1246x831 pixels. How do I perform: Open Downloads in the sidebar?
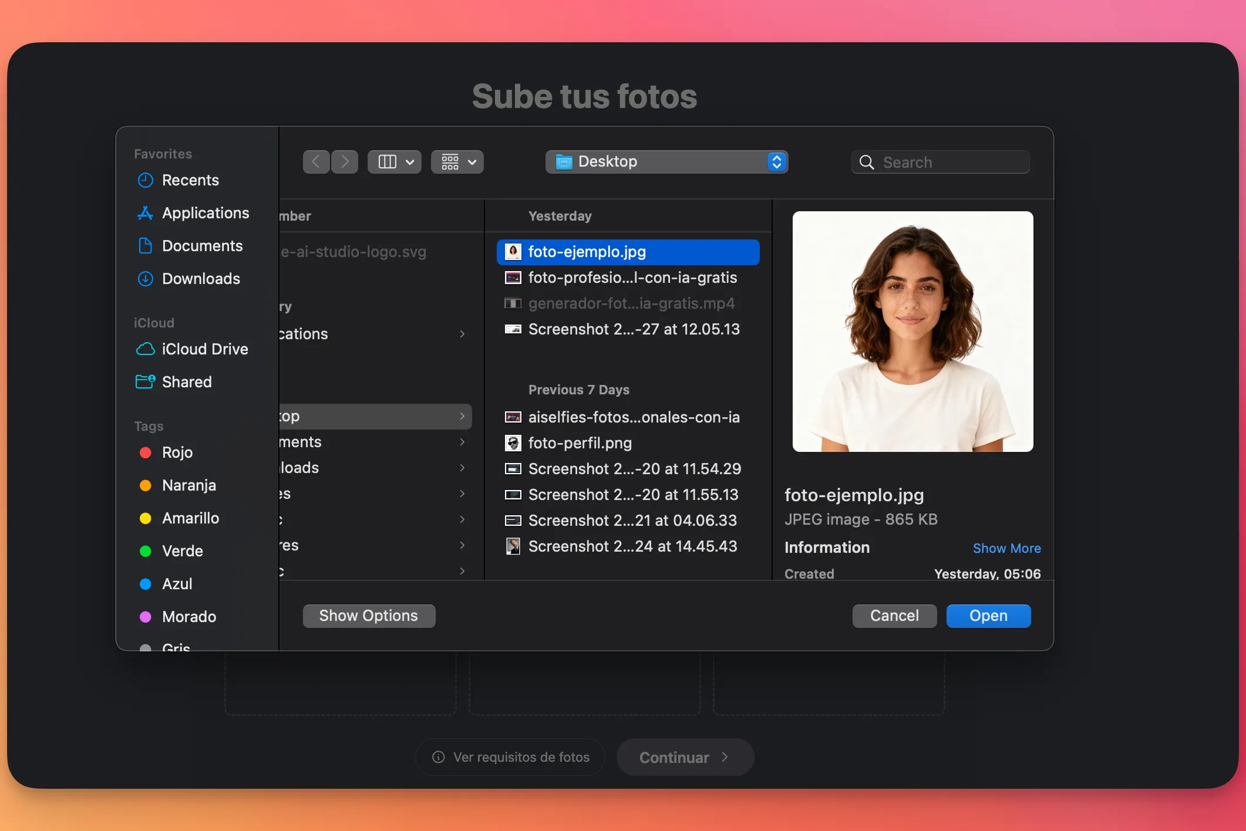(x=200, y=279)
